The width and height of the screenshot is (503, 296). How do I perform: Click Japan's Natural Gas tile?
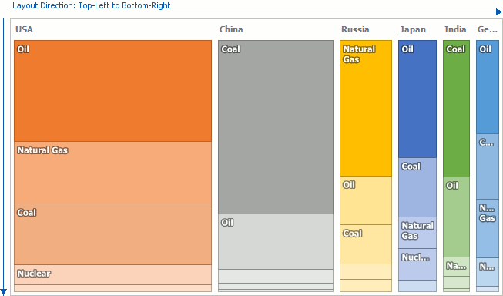[417, 233]
